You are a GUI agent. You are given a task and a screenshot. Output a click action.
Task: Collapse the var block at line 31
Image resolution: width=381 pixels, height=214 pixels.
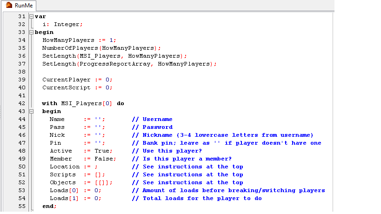coord(31,16)
